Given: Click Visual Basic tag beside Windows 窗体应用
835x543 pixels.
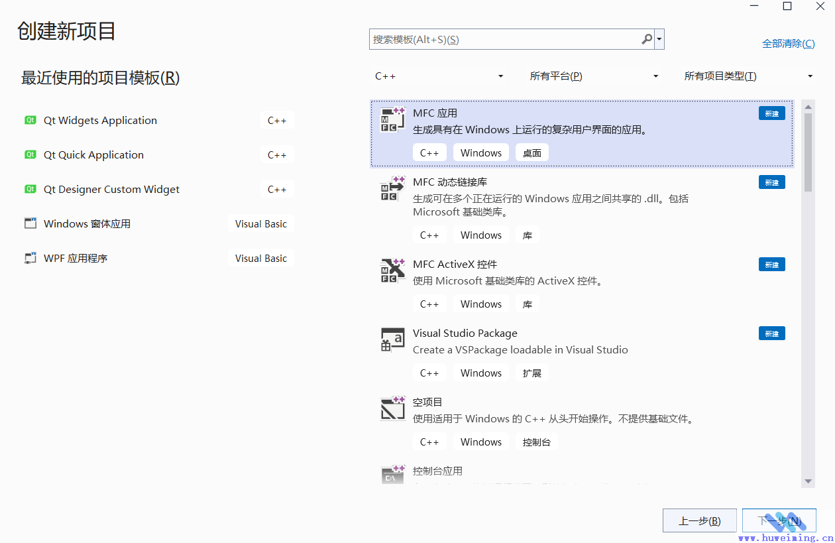Looking at the screenshot, I should pos(261,223).
